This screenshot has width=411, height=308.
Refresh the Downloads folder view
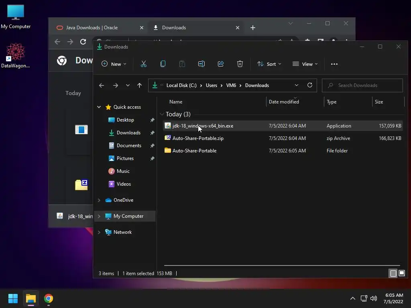(x=309, y=85)
